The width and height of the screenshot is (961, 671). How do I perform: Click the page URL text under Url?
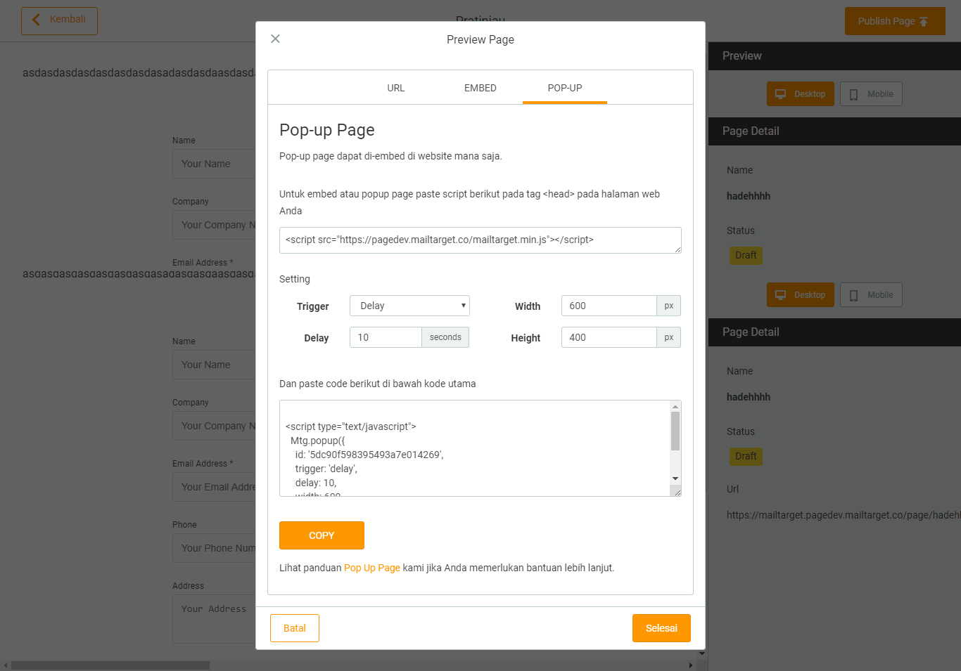844,515
